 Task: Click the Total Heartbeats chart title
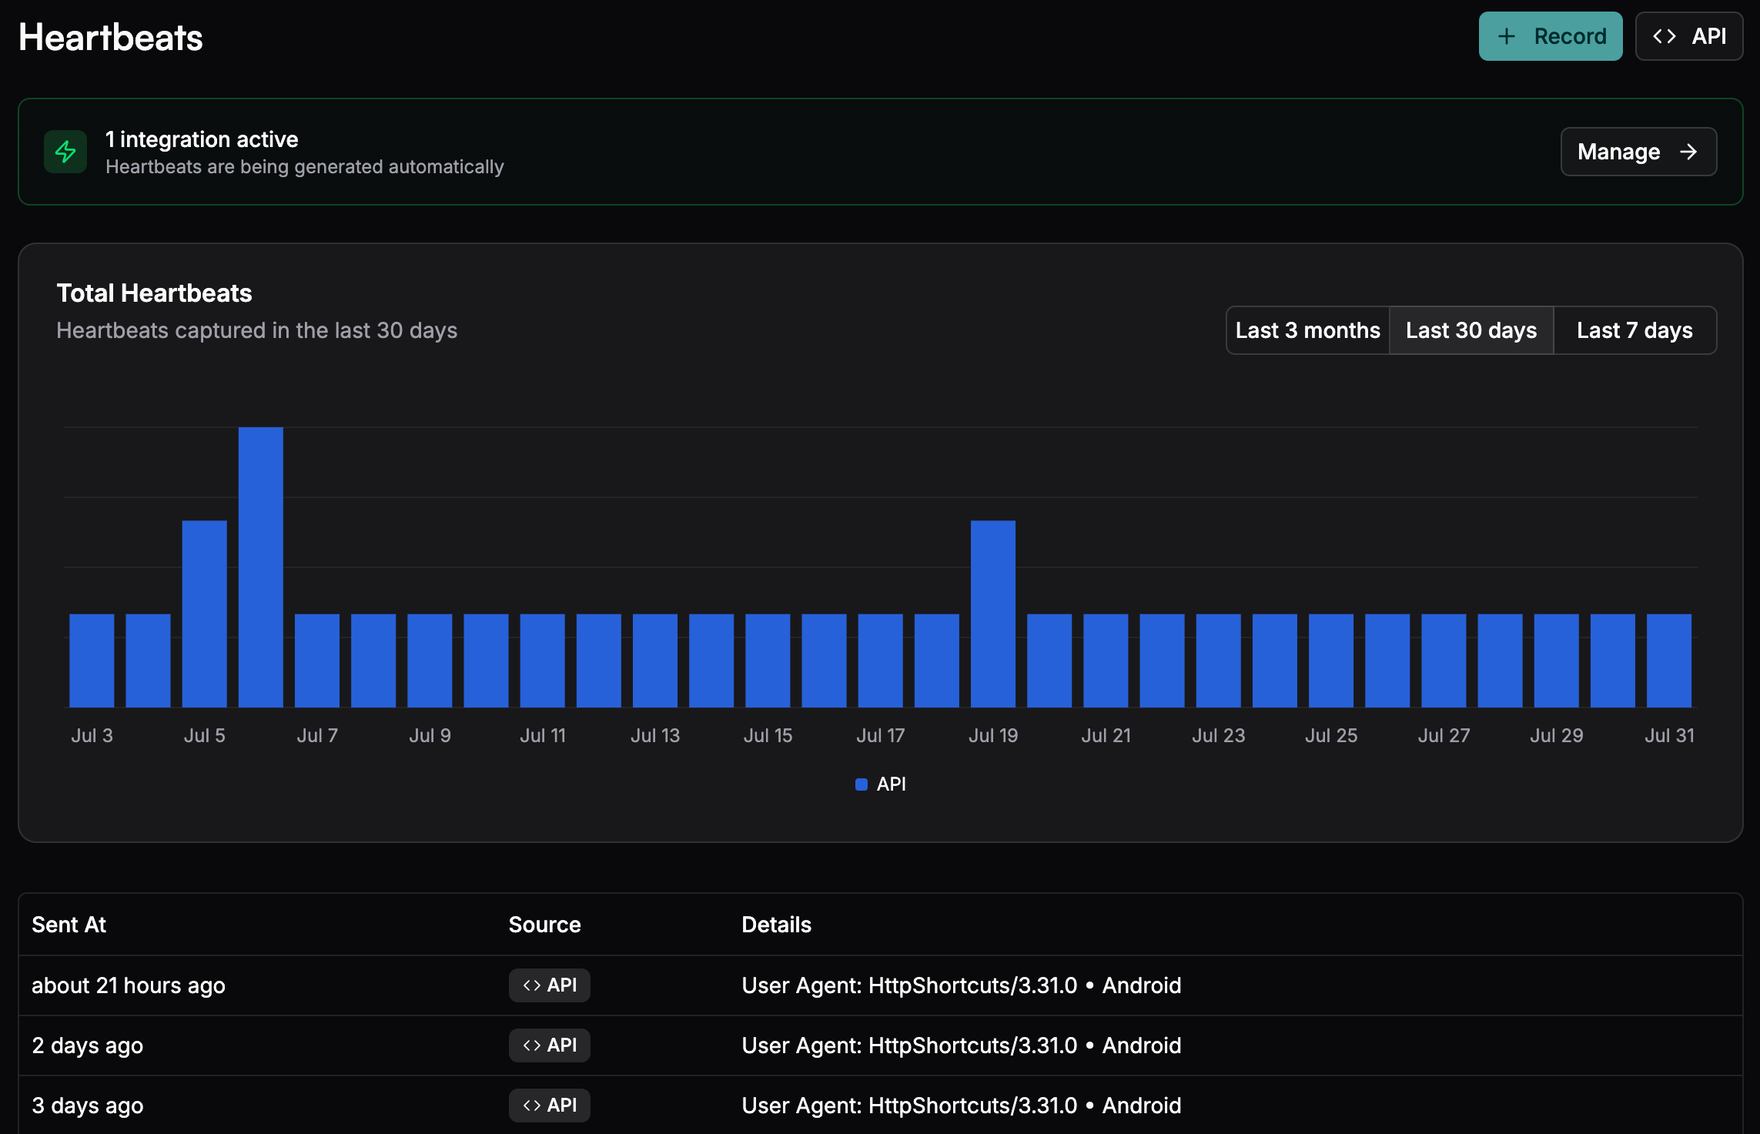tap(154, 293)
